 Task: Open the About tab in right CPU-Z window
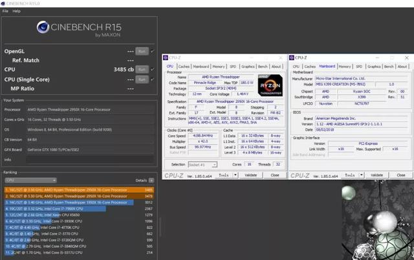[402, 67]
